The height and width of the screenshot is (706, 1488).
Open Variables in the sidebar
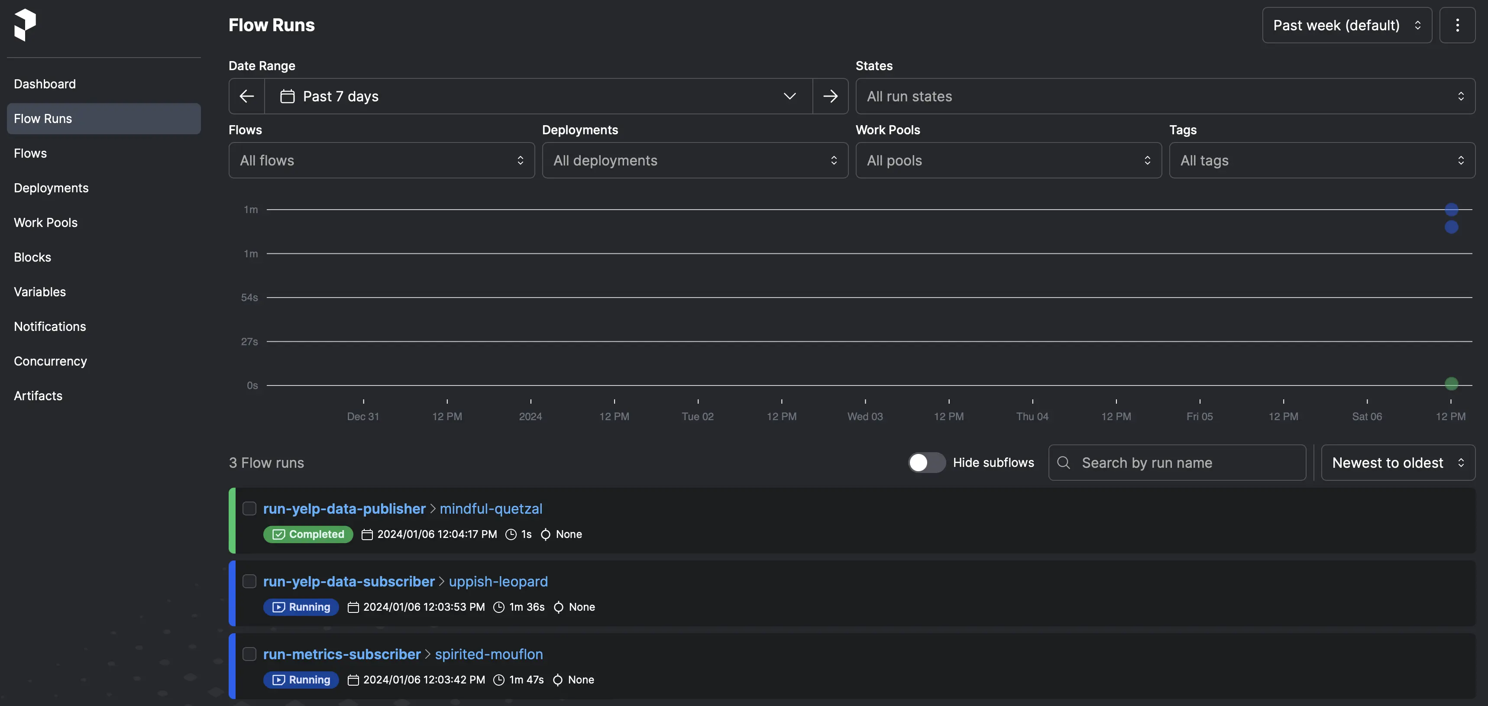[x=104, y=292]
